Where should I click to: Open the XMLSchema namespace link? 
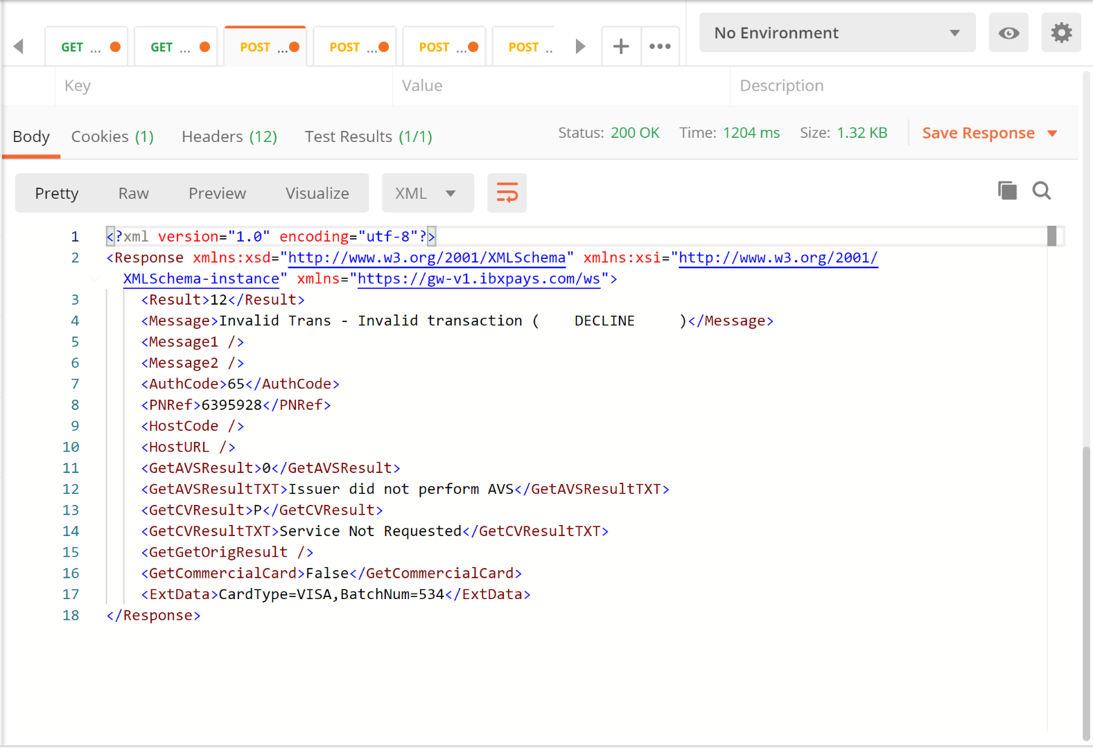426,258
